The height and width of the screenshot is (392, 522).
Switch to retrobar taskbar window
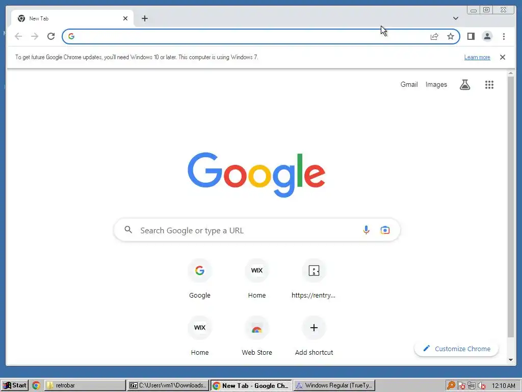tap(85, 385)
